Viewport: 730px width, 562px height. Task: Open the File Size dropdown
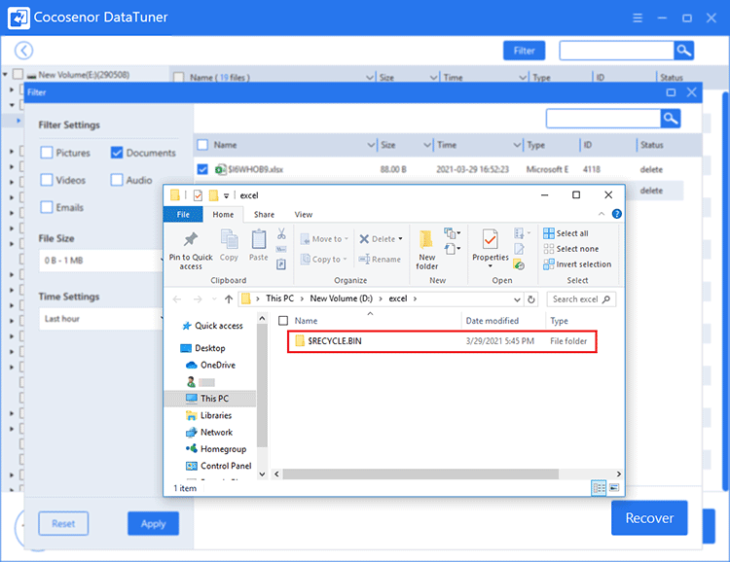tap(101, 261)
